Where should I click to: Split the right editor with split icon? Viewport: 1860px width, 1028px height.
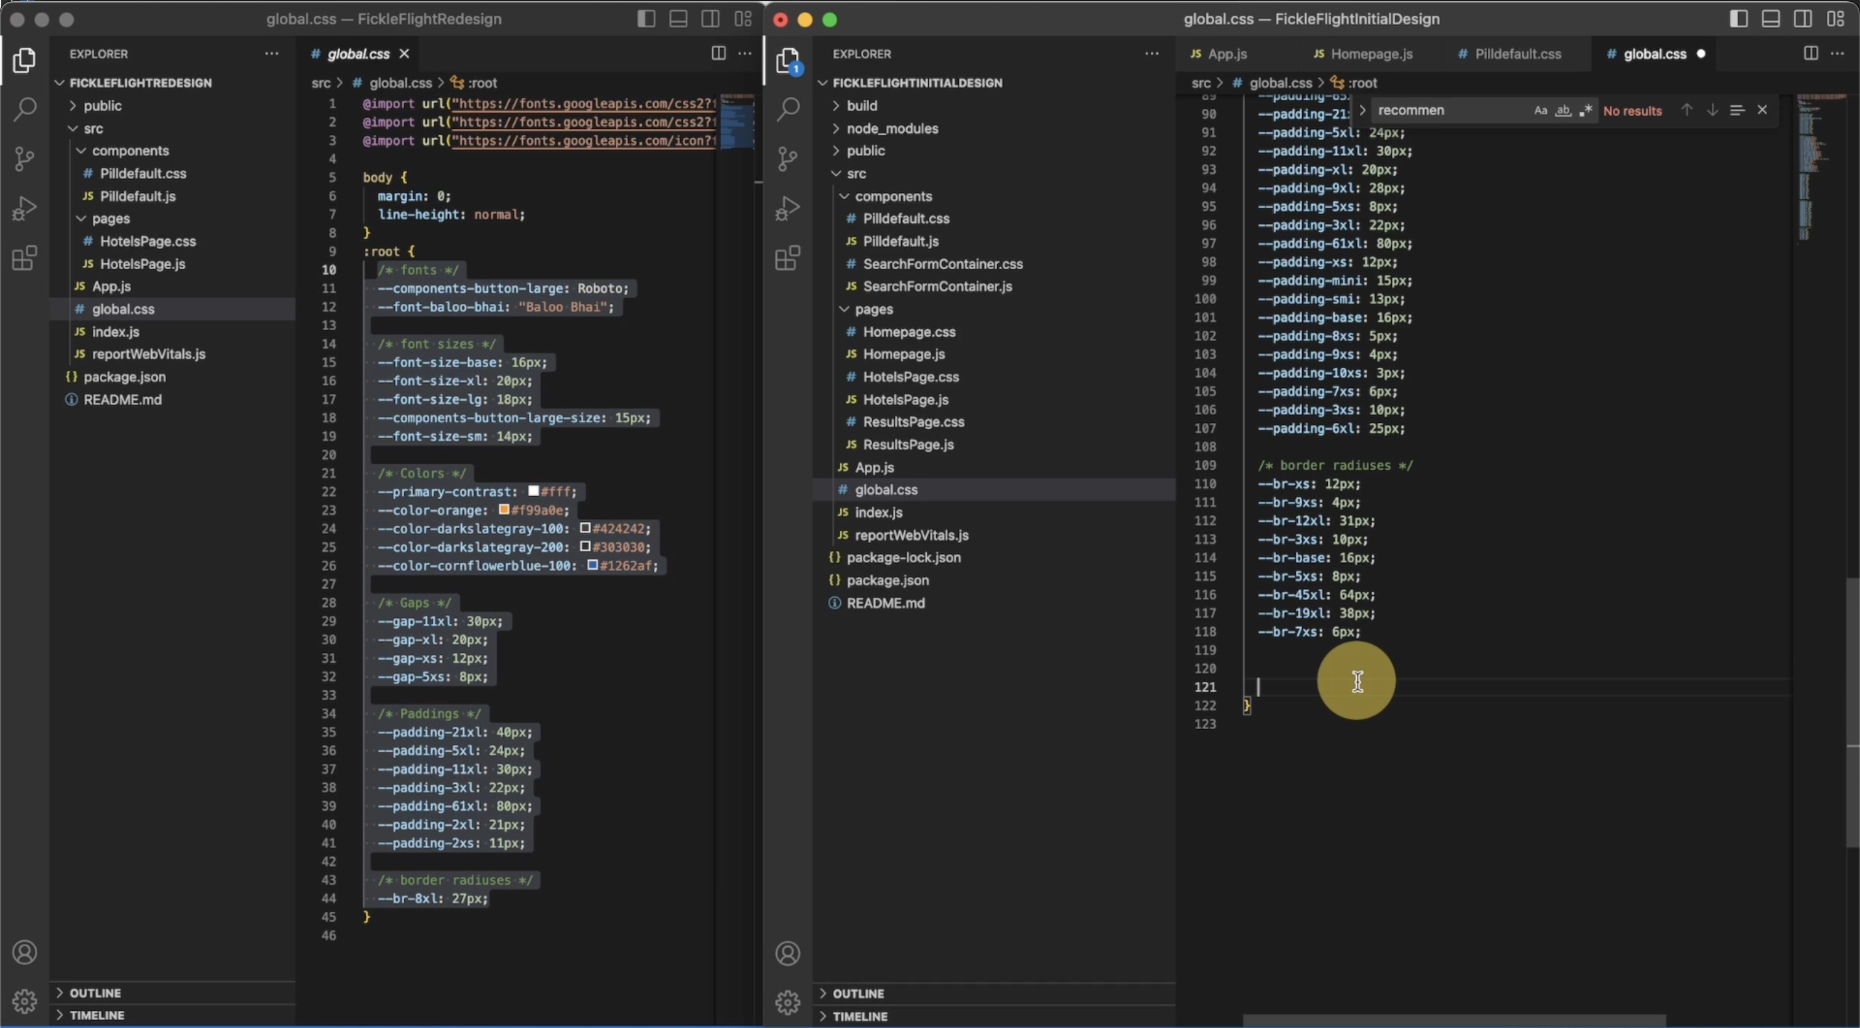[1810, 53]
